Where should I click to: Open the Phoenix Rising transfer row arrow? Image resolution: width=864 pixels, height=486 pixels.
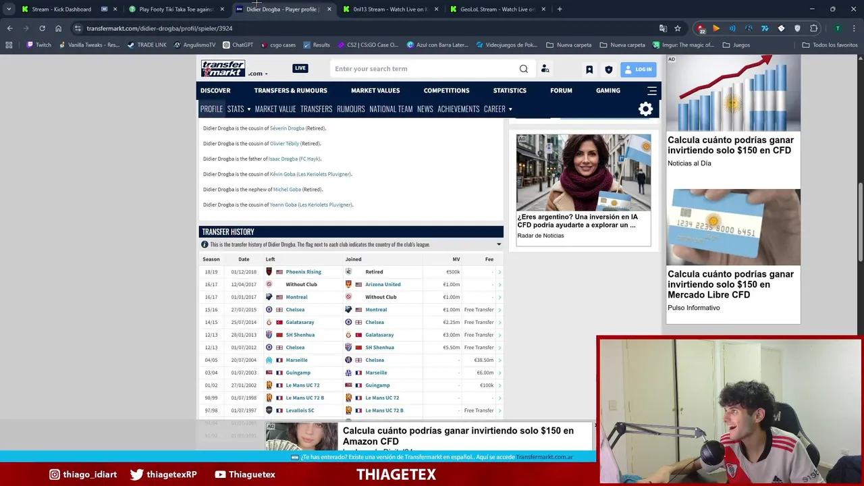(500, 272)
